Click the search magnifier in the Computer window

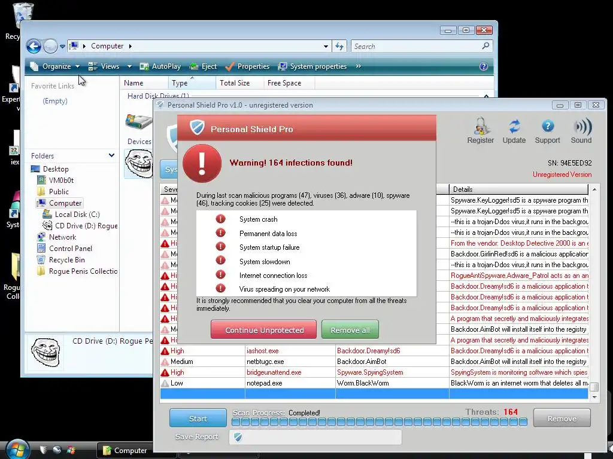[485, 46]
